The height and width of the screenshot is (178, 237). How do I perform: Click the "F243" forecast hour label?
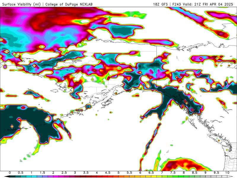coord(177,4)
